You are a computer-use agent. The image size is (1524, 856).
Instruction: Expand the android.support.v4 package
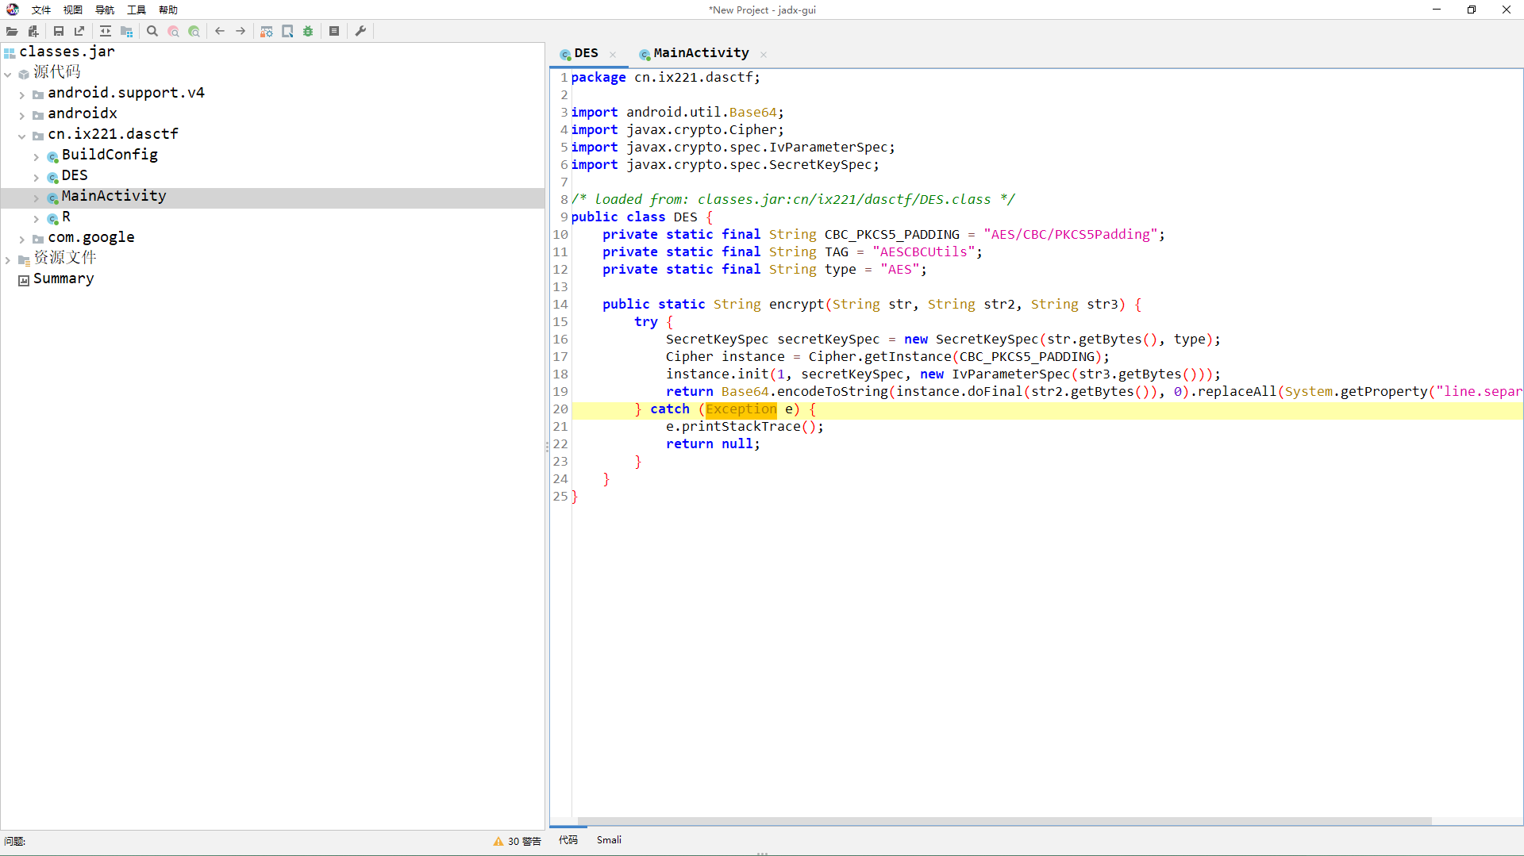pyautogui.click(x=22, y=94)
